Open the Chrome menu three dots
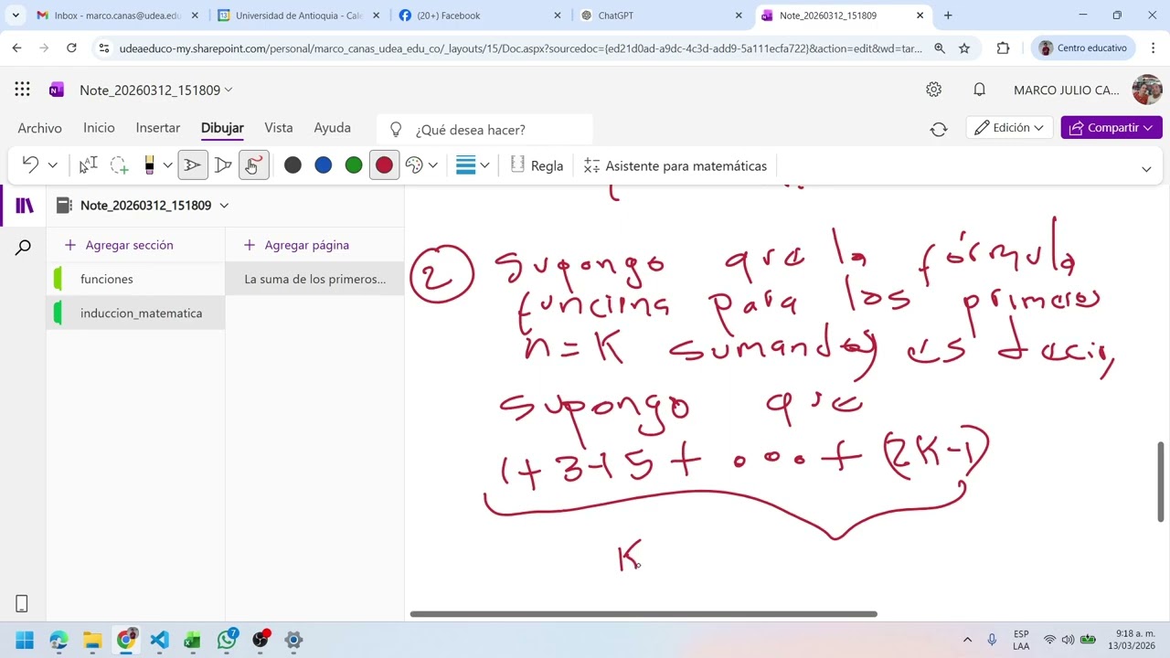 coord(1153,48)
